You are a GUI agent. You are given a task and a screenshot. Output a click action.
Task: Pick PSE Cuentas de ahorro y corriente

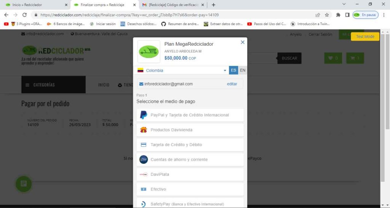pos(190,160)
